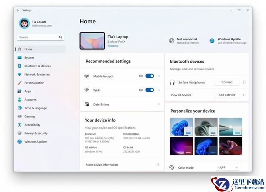This screenshot has height=192, width=266.
Task: Click the Surface headphones icon
Action: (172, 82)
